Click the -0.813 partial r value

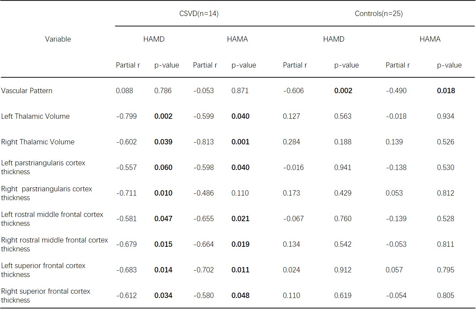tap(203, 142)
